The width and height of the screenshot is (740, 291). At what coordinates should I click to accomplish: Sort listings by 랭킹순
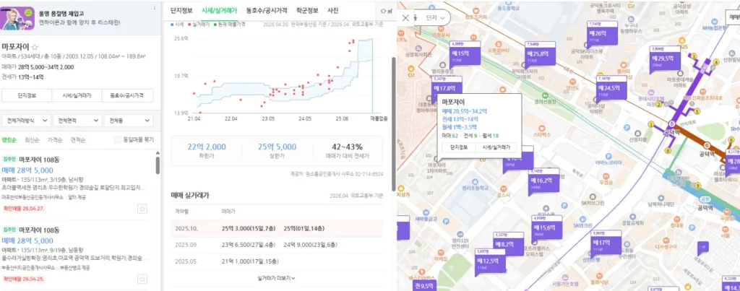[x=9, y=139]
